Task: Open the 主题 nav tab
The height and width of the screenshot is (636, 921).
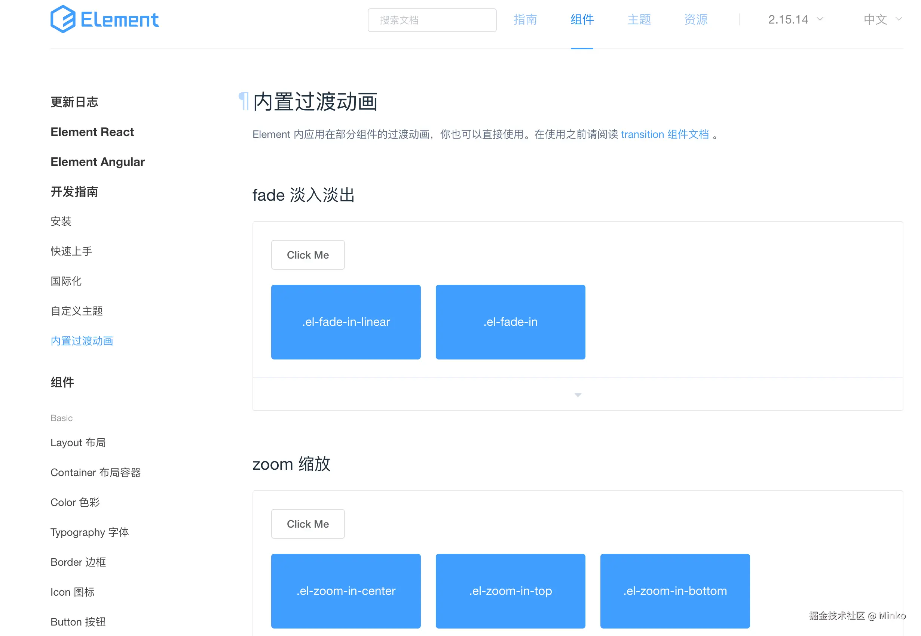Action: click(x=639, y=19)
